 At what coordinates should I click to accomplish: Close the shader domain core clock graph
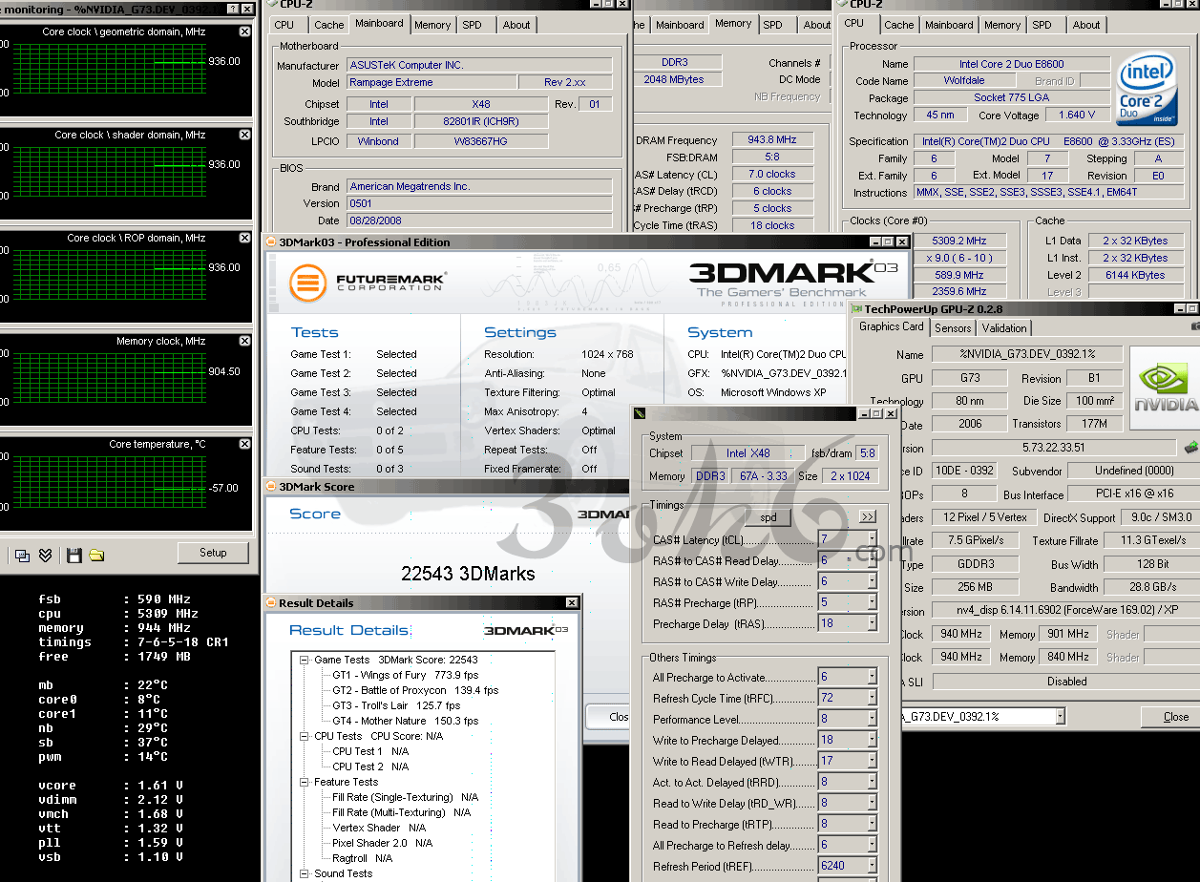pos(245,135)
